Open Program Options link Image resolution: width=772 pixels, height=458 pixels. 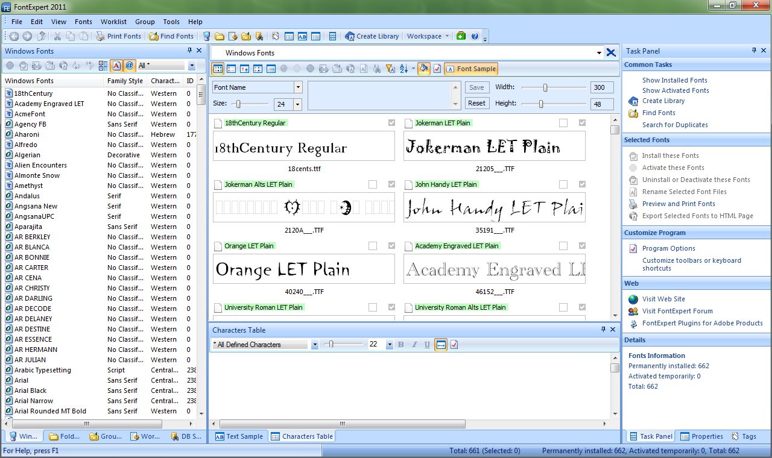coord(668,248)
